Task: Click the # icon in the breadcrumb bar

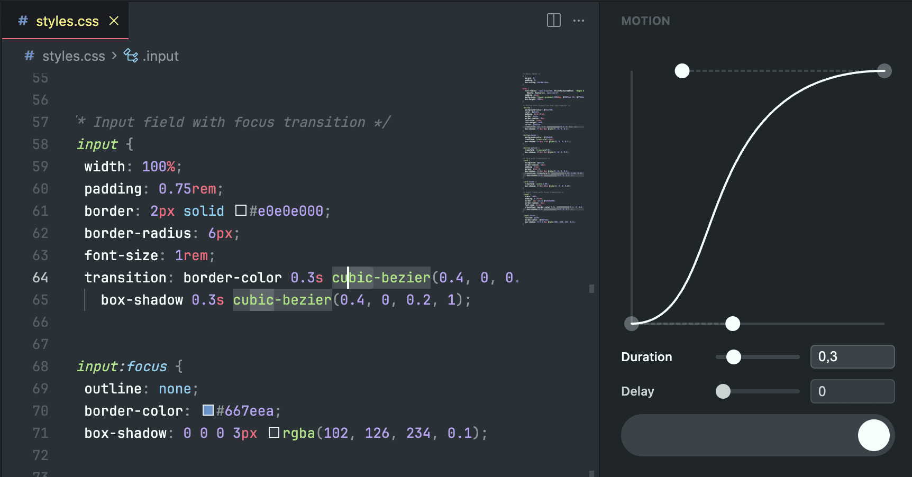Action: click(x=29, y=56)
